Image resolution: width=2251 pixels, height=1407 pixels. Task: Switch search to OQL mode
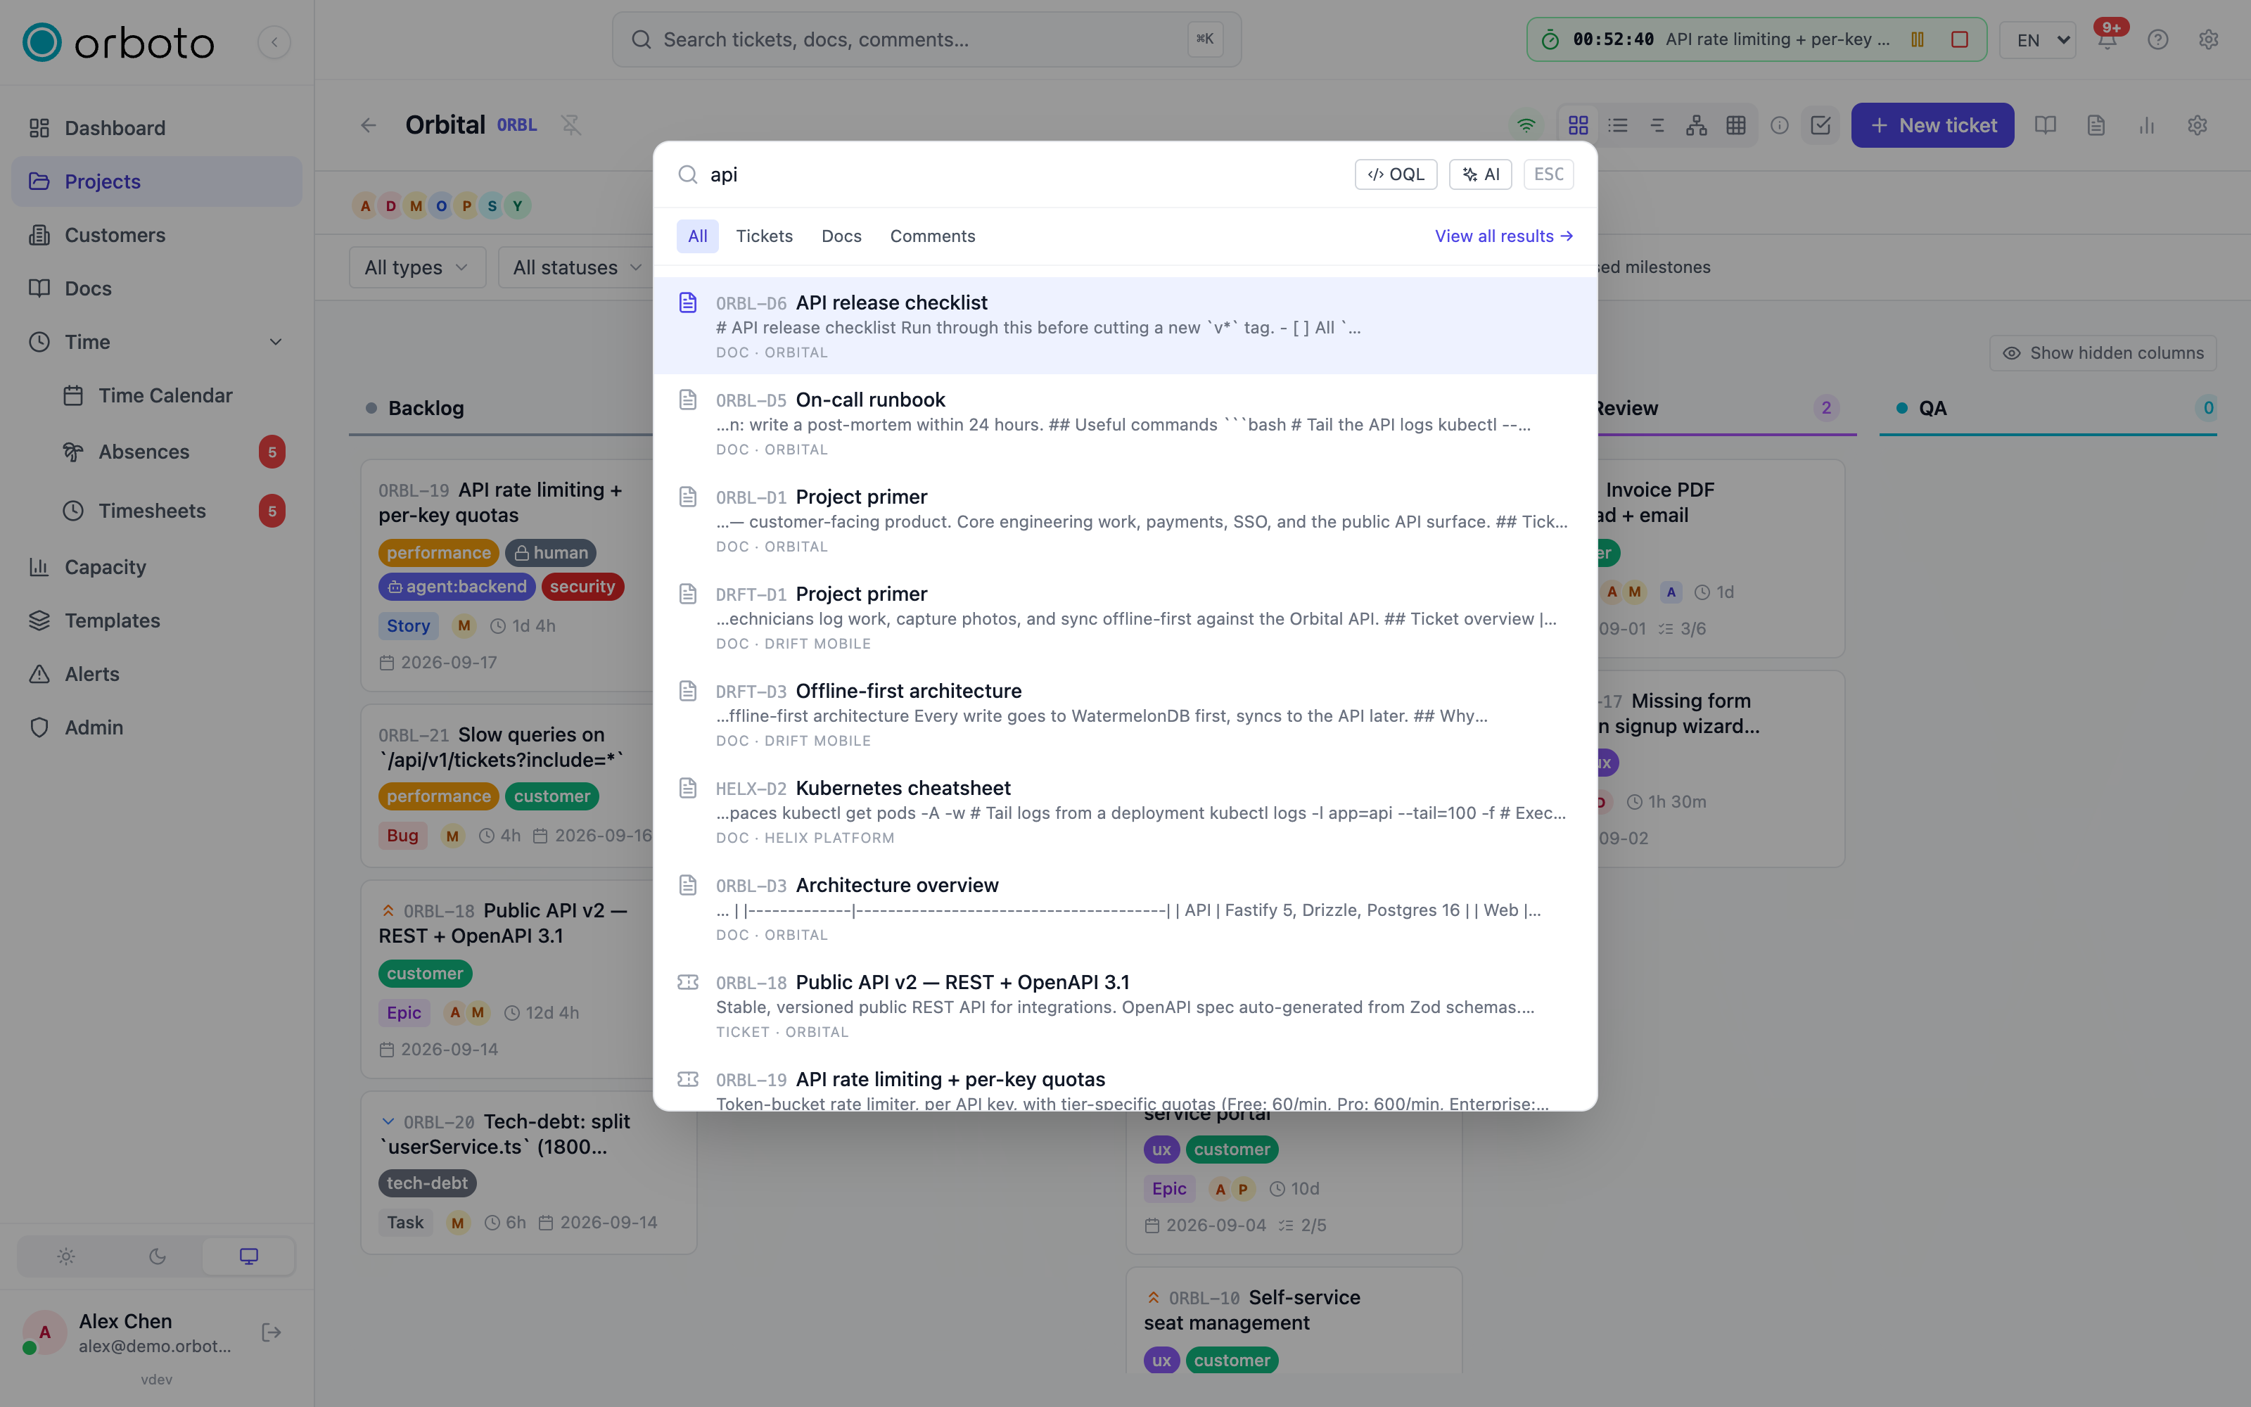pos(1395,174)
